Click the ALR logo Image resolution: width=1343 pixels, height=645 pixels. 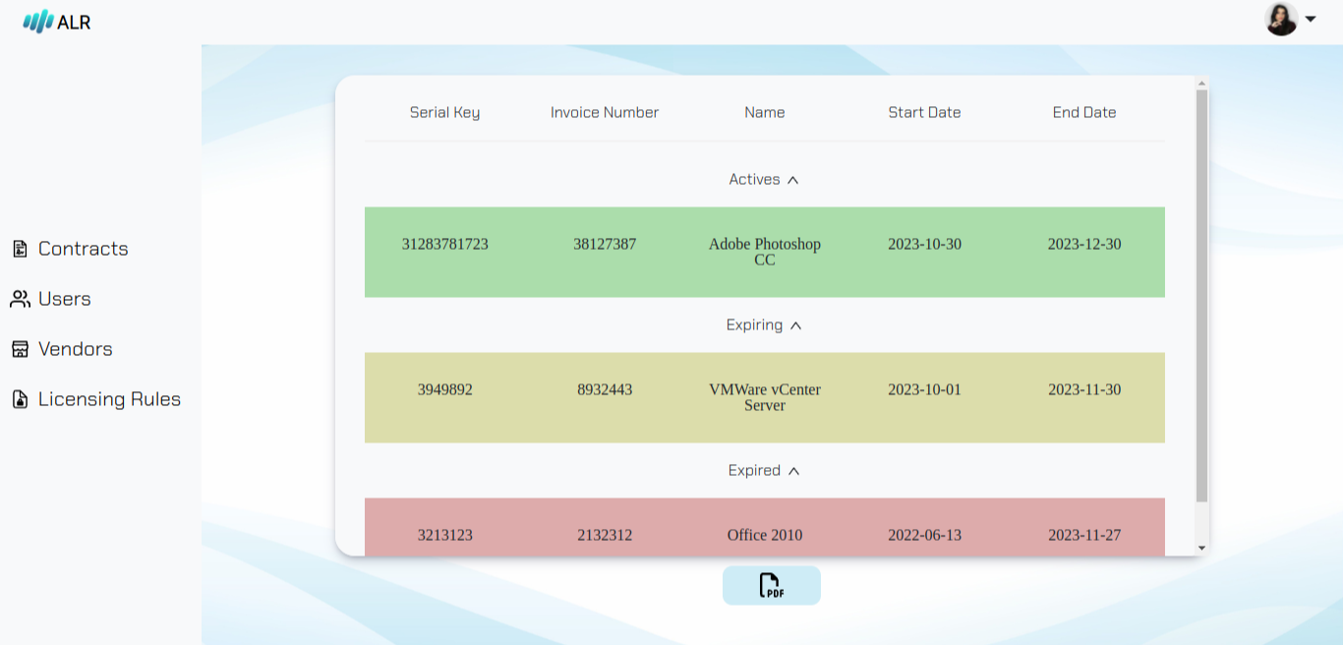click(57, 21)
